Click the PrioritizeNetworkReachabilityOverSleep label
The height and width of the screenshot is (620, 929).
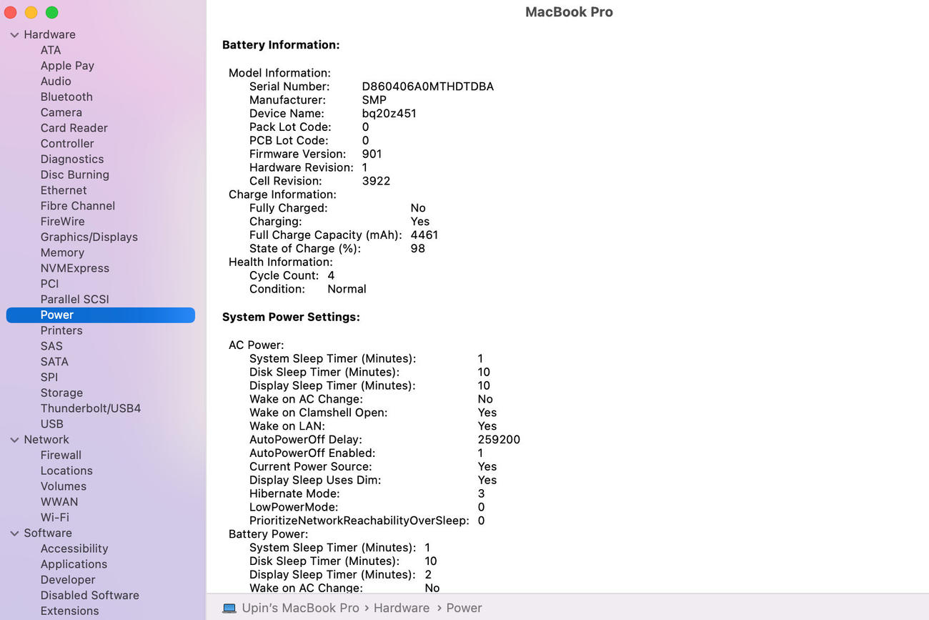pos(359,521)
